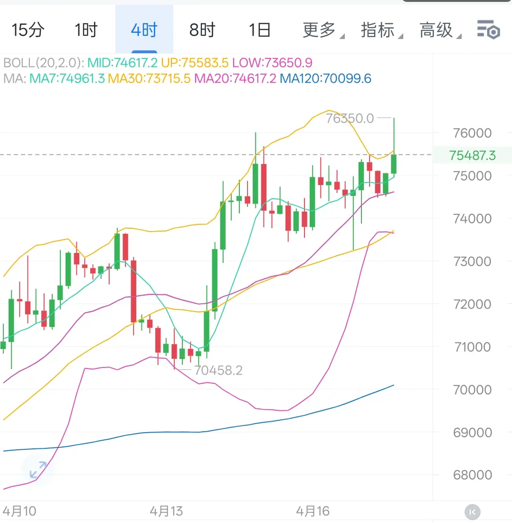The width and height of the screenshot is (512, 523).
Task: Open the 更多 timeframe dropdown
Action: [x=323, y=30]
